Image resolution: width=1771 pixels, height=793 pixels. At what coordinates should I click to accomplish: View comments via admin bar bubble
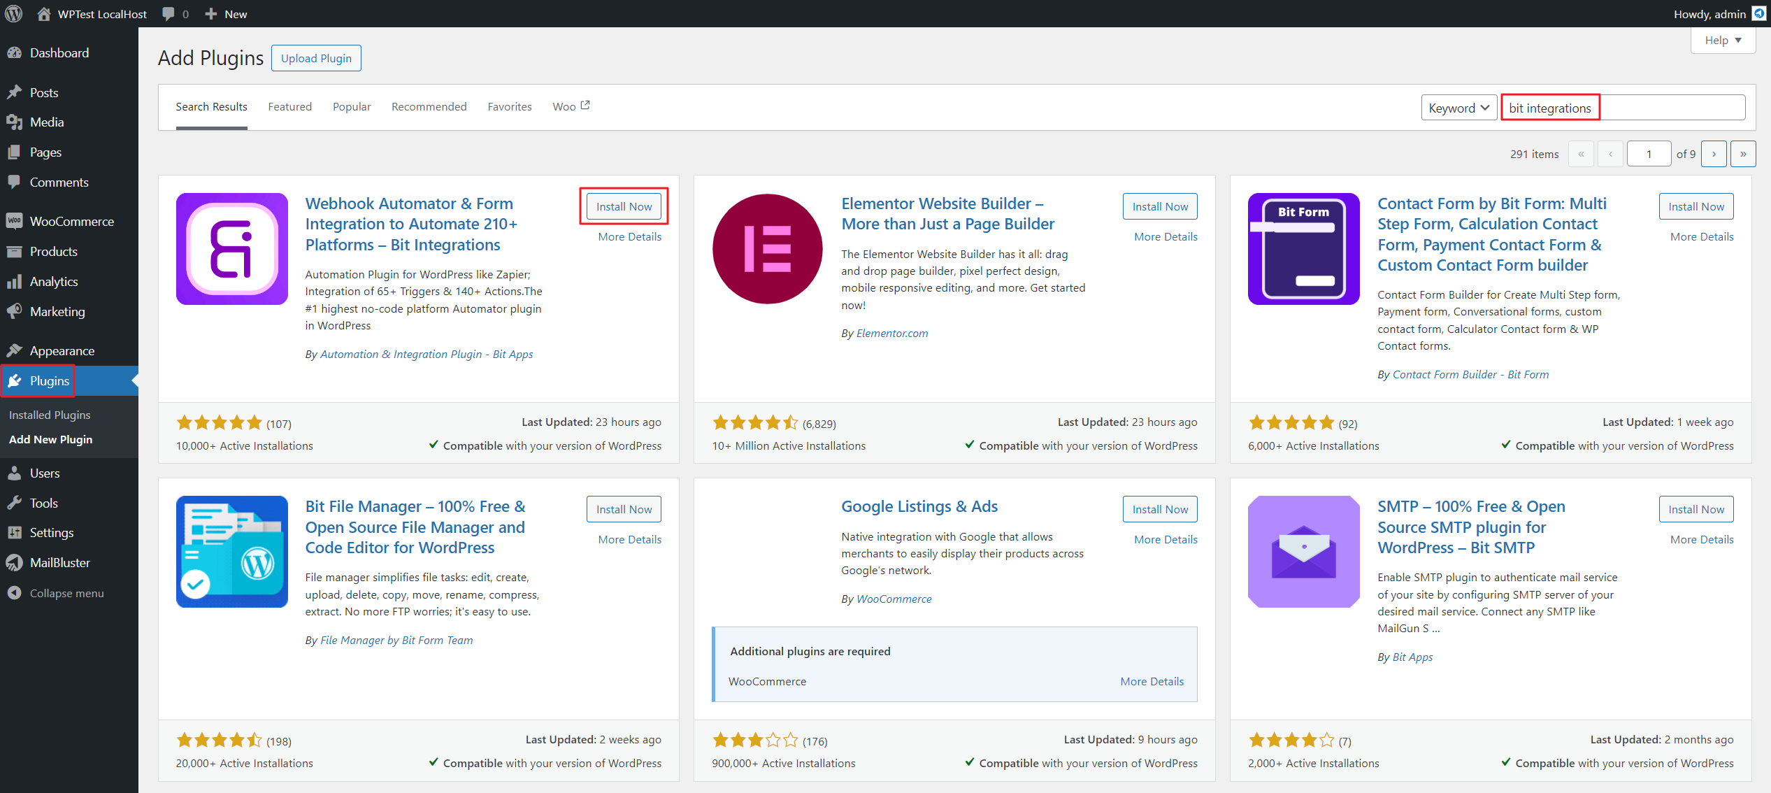[174, 13]
